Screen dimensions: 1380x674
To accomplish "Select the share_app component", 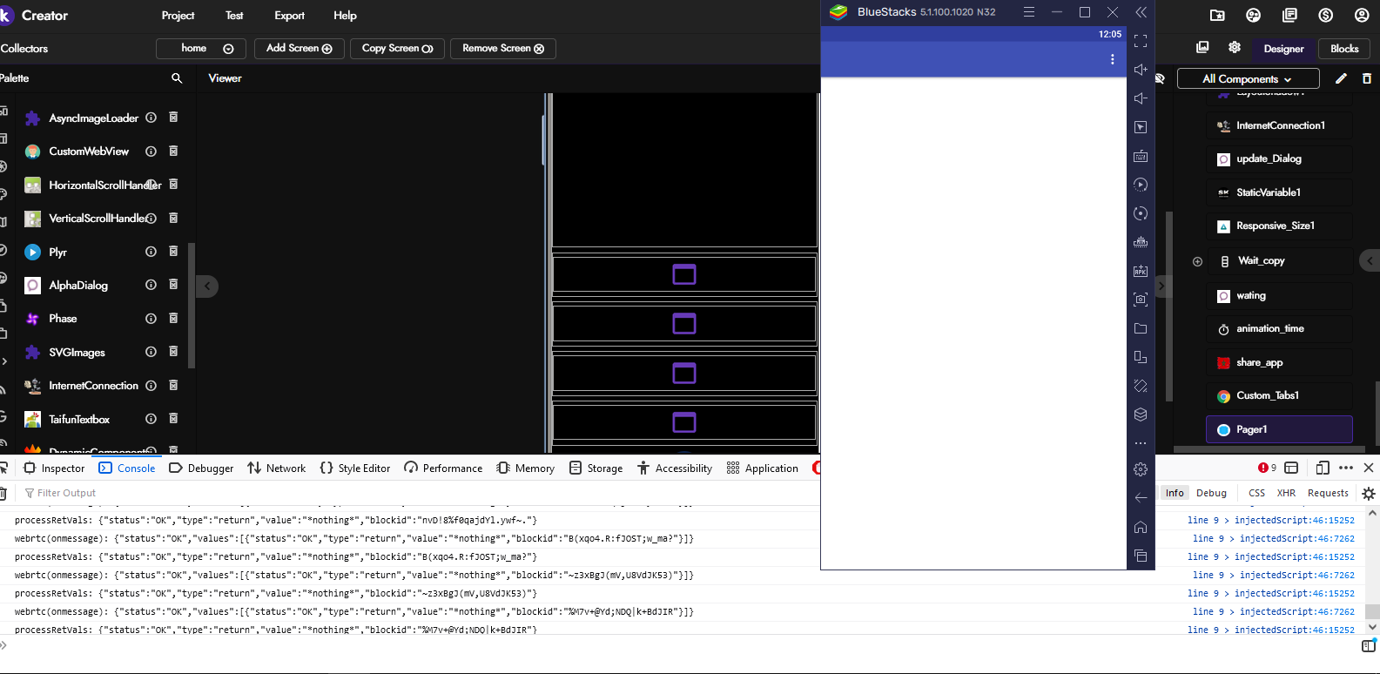I will (x=1279, y=362).
